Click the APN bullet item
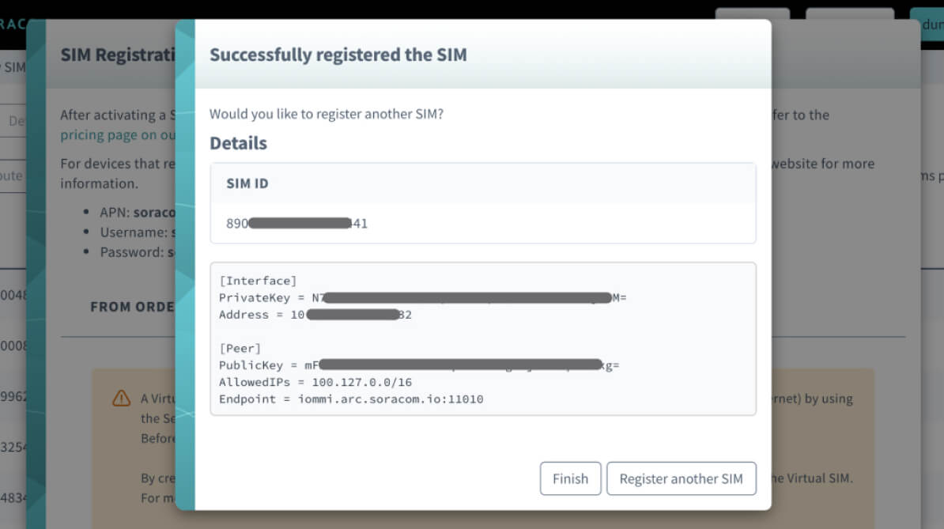This screenshot has height=529, width=944. tap(137, 213)
